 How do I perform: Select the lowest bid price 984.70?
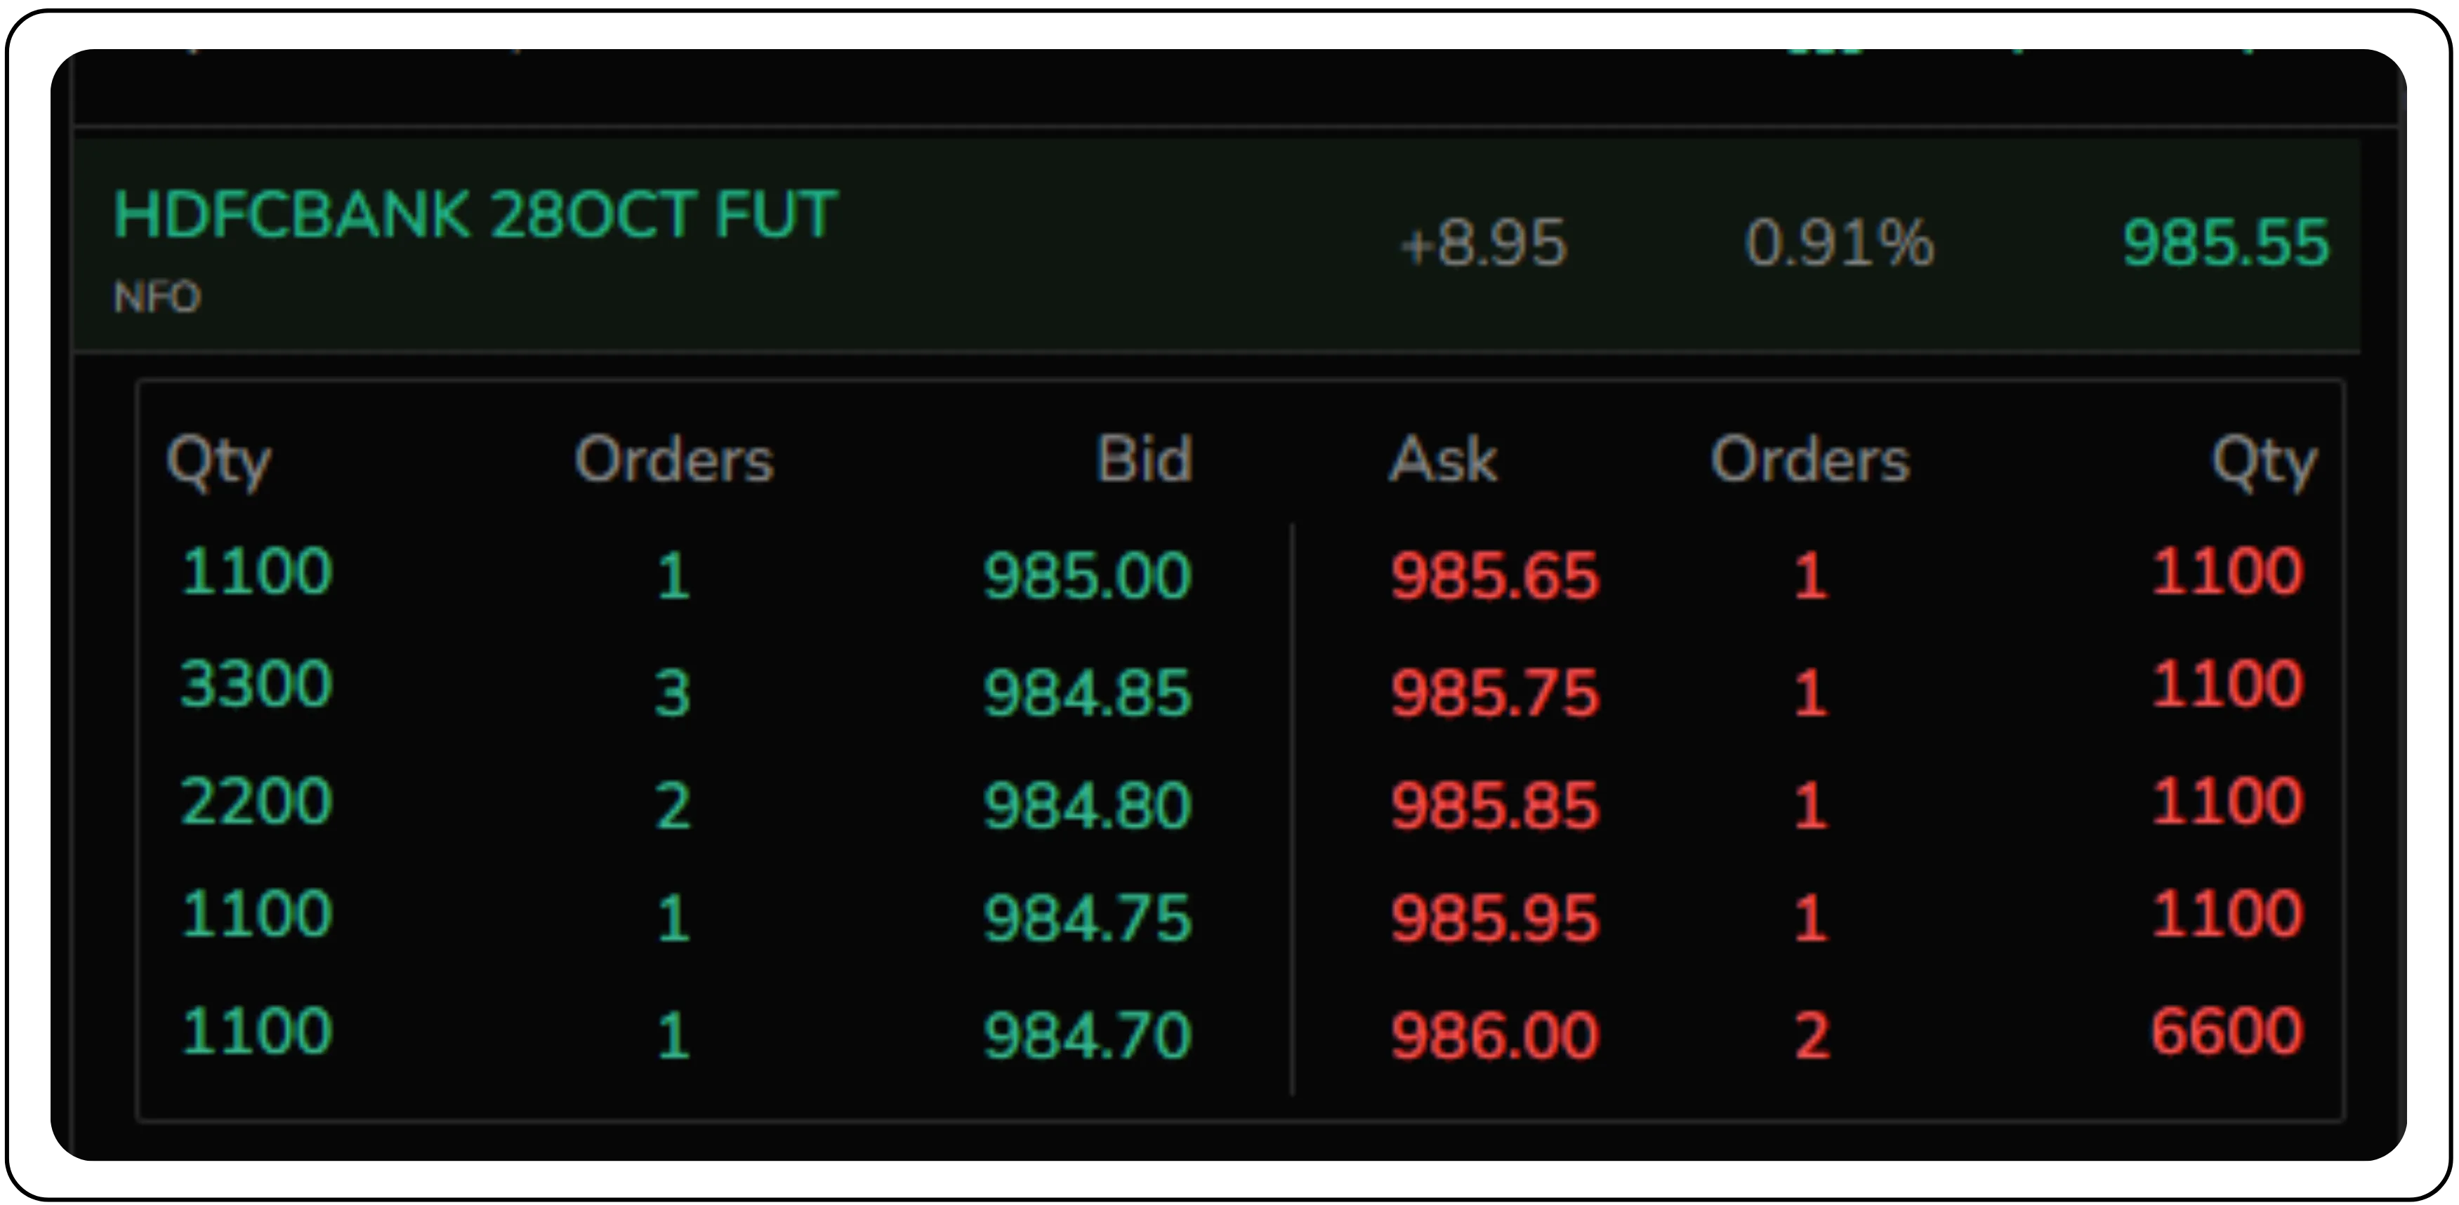coord(1087,1034)
